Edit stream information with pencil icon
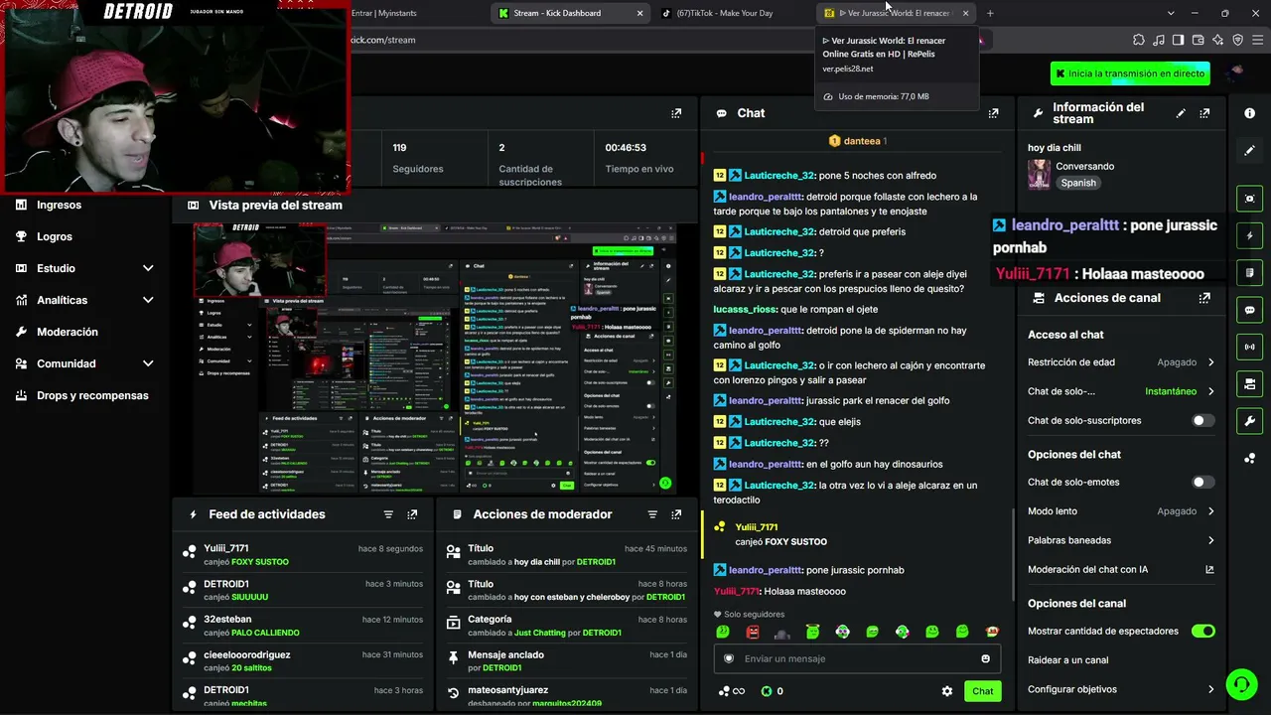This screenshot has height=715, width=1271. click(1181, 113)
